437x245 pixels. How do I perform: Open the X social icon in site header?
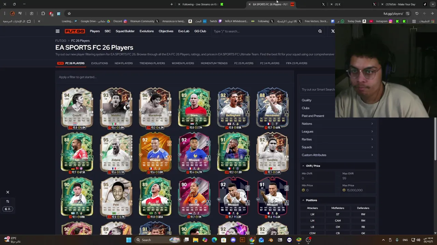click(x=333, y=31)
